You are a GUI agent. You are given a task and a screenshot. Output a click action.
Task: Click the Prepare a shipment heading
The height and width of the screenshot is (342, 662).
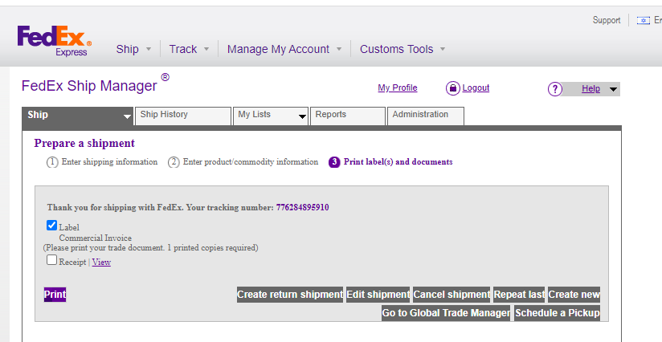coord(84,144)
